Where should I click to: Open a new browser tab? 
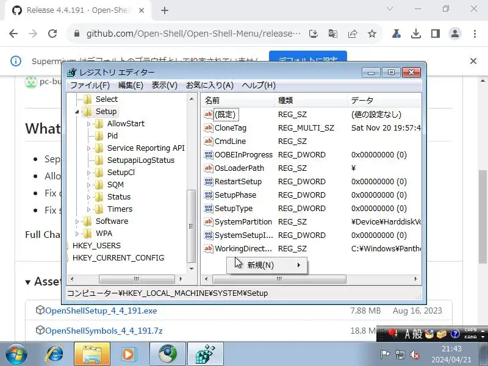click(165, 10)
